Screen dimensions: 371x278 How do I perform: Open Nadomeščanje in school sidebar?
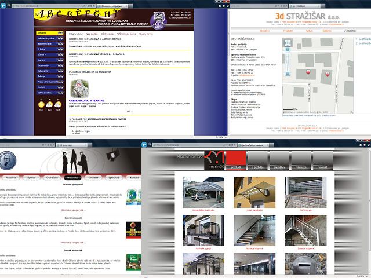click(50, 44)
